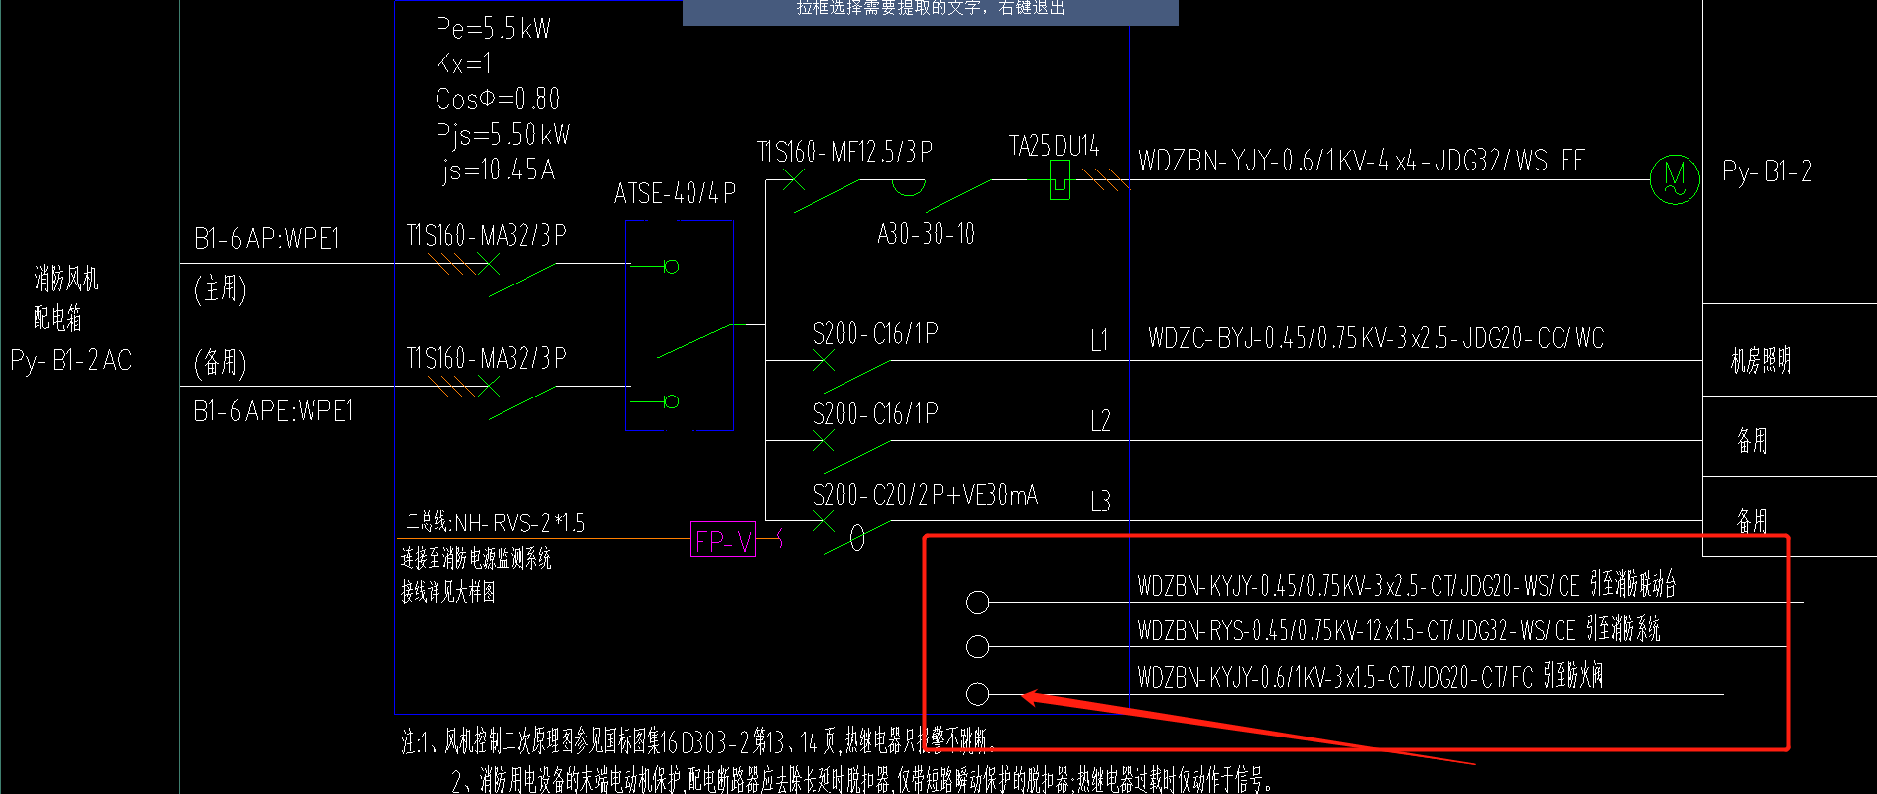The image size is (1877, 794).
Task: Click the residual current symbol on L3 breaker
Action: (x=857, y=538)
